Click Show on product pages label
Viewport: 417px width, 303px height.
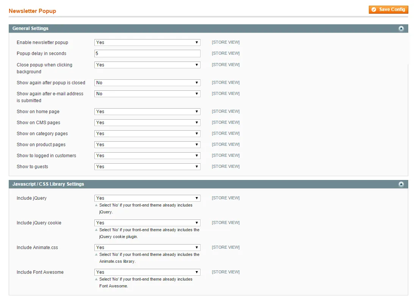[41, 145]
